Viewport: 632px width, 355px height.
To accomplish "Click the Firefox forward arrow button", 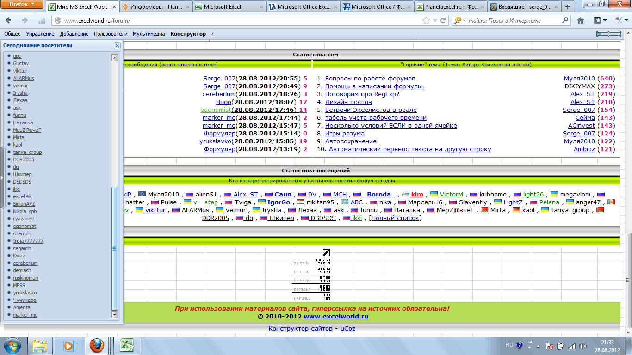I will 25,20.
